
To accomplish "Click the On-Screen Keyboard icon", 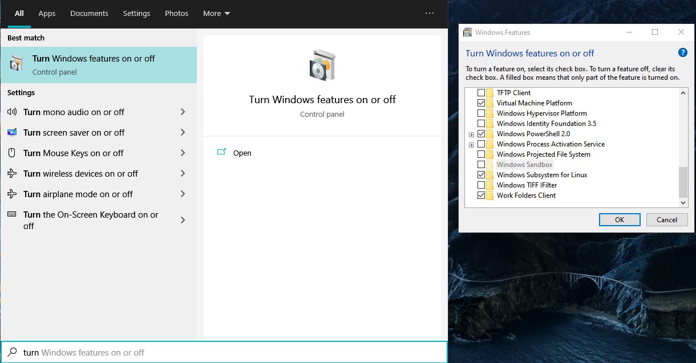I will tap(12, 215).
